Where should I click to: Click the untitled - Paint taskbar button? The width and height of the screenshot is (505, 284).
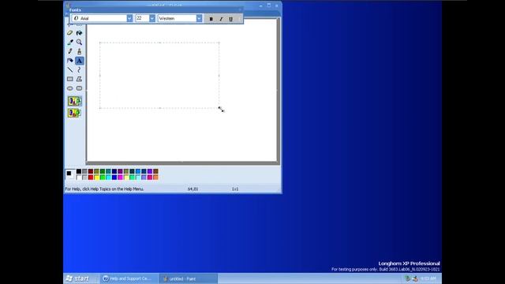(189, 278)
